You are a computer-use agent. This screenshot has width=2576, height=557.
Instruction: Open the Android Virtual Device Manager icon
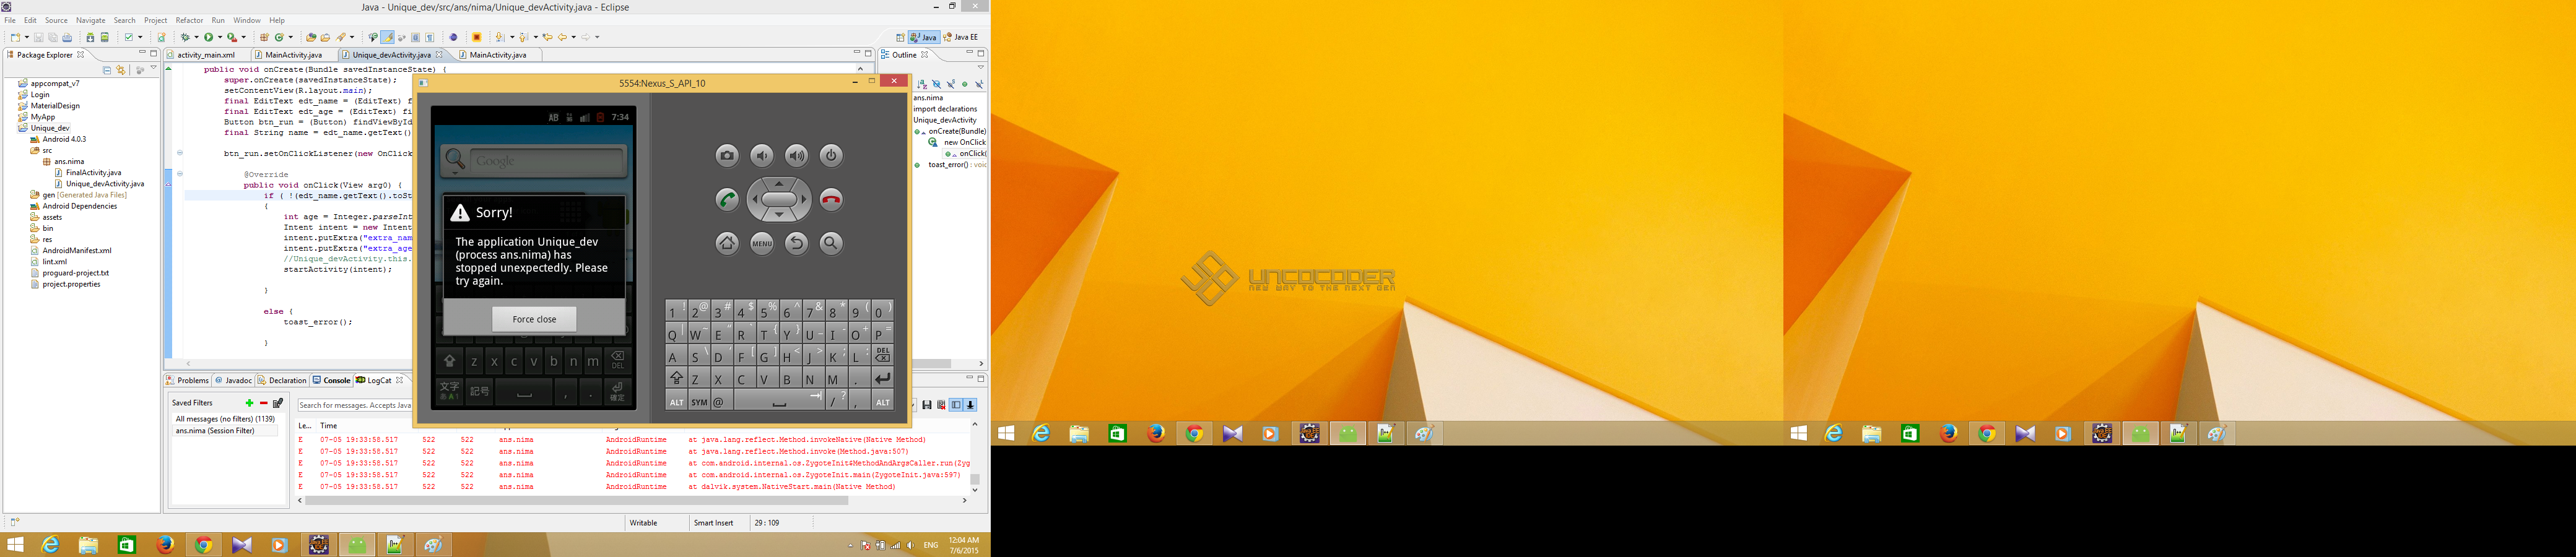104,37
